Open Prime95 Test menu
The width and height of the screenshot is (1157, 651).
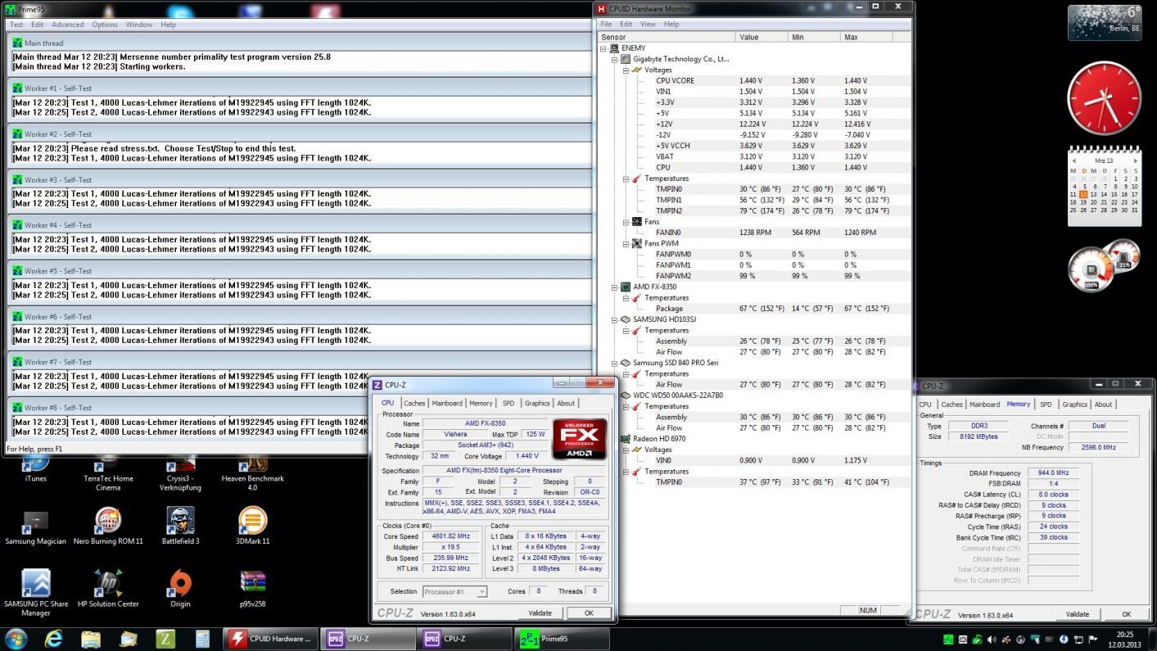click(16, 25)
